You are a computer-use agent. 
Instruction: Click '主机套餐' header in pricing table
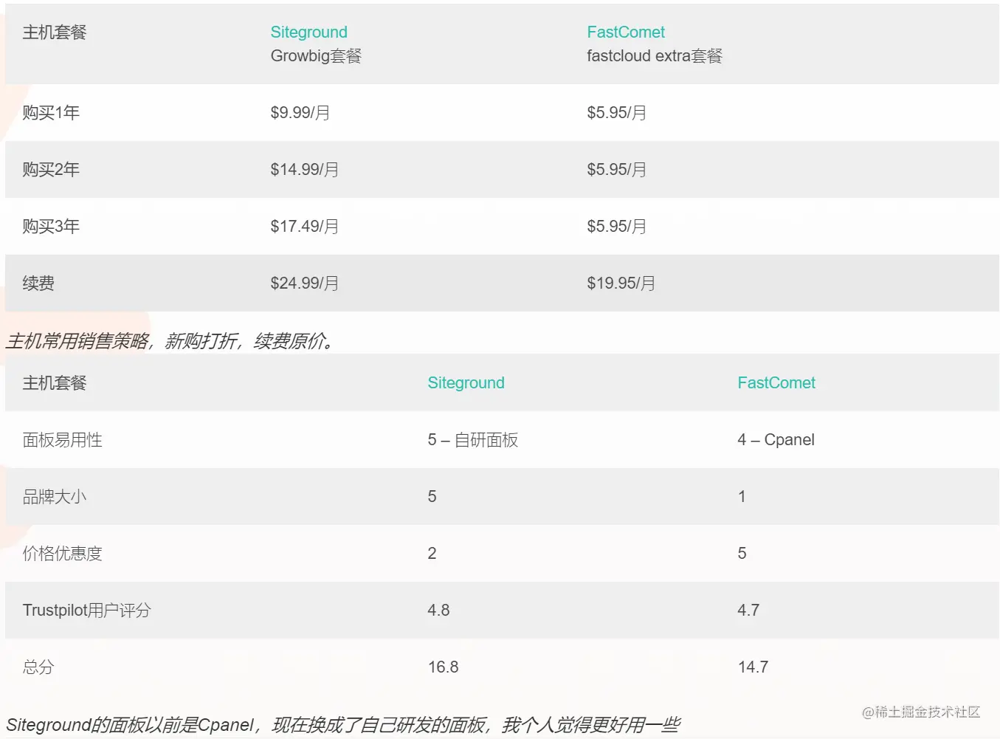(55, 32)
